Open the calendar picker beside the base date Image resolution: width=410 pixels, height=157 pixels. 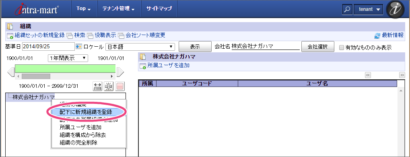pyautogui.click(x=79, y=47)
